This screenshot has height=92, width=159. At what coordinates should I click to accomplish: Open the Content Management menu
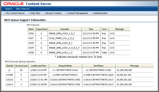tap(77, 13)
